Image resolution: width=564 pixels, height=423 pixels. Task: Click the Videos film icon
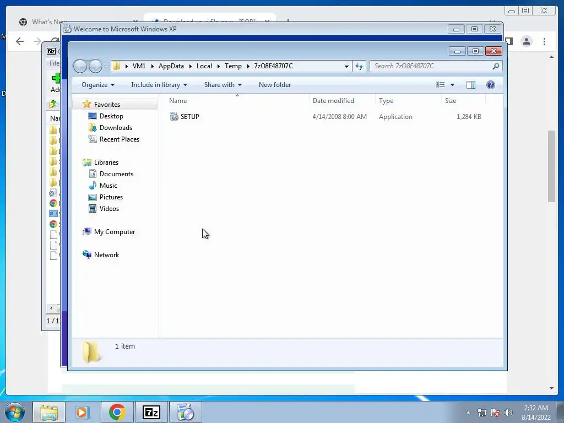tap(93, 209)
